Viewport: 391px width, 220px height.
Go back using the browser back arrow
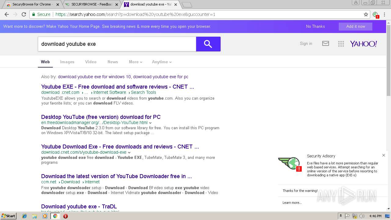[7, 14]
